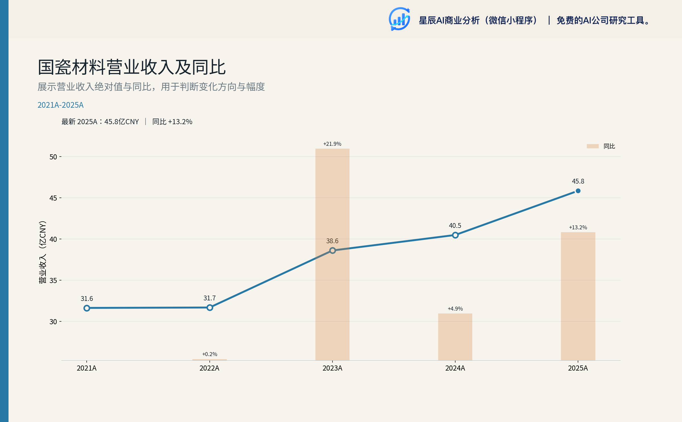The width and height of the screenshot is (682, 422).
Task: Click the +4.9% label
Action: [x=455, y=309]
